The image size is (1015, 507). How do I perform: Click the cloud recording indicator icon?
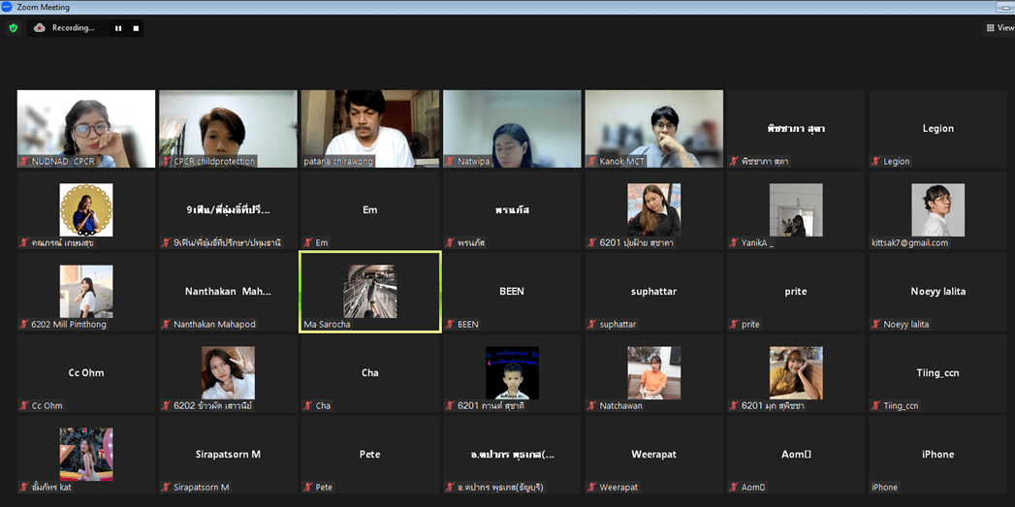click(x=40, y=28)
